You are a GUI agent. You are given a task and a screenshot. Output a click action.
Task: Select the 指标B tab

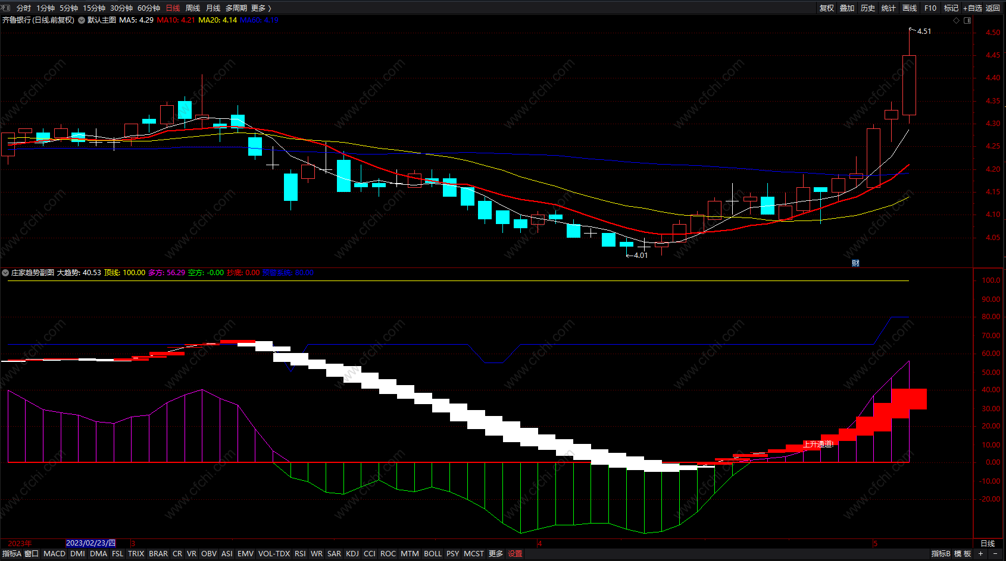pos(941,553)
